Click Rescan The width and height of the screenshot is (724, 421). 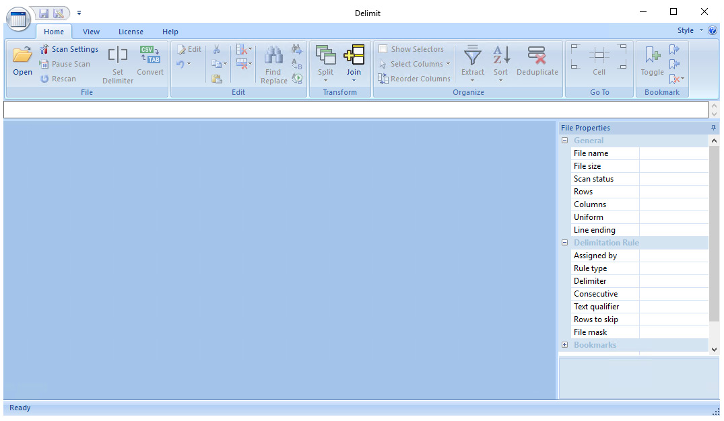(x=58, y=79)
